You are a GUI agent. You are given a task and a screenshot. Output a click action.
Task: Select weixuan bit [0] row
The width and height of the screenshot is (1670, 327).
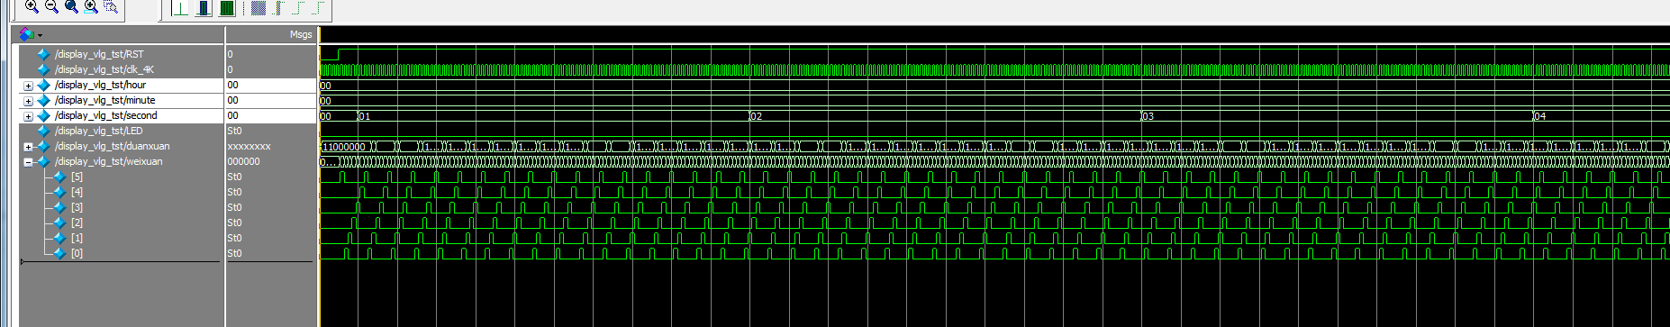(77, 253)
